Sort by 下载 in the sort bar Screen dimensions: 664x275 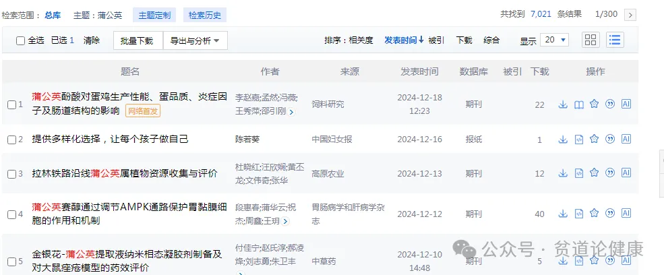click(x=464, y=40)
